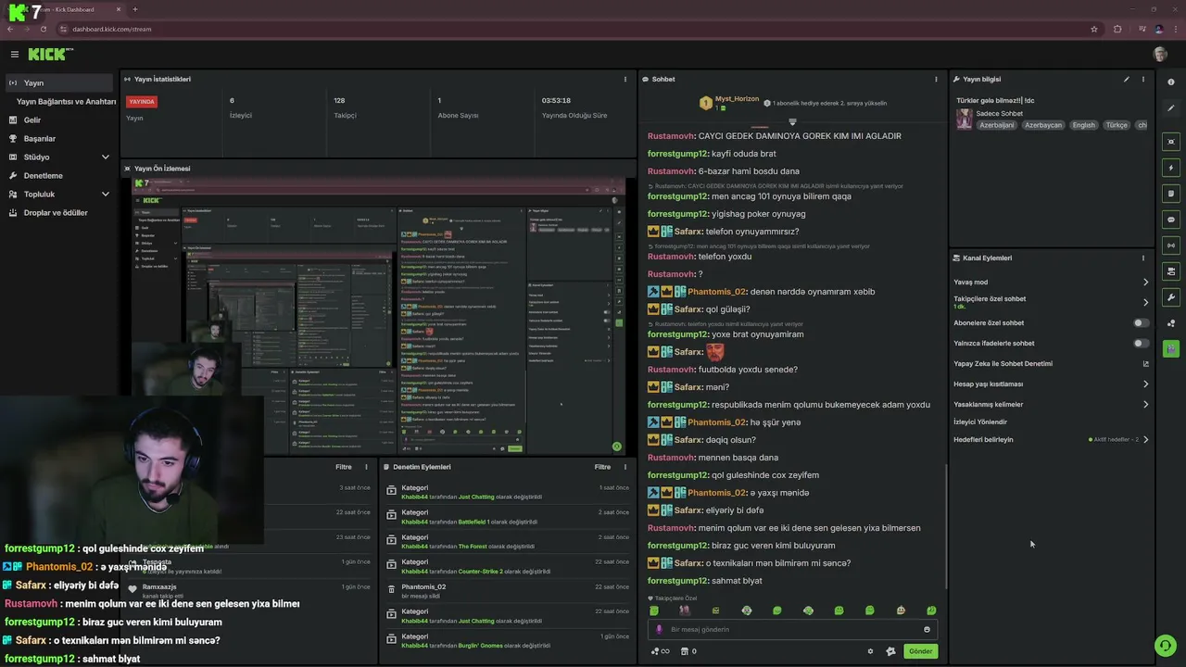Image resolution: width=1186 pixels, height=667 pixels.
Task: Toggle the chat bubble panel icon
Action: pyautogui.click(x=1171, y=220)
